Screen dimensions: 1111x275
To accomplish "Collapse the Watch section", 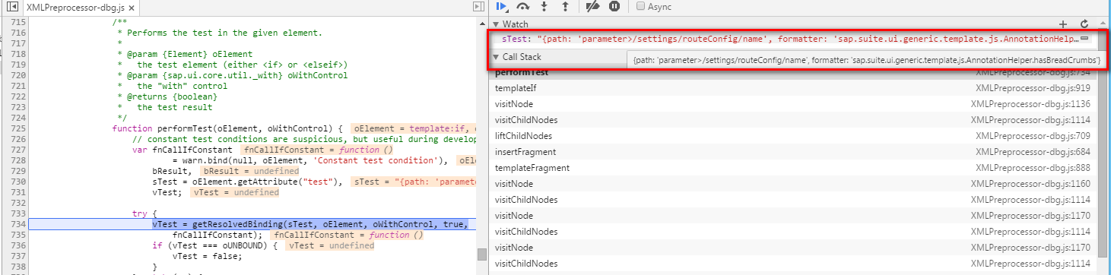I will tap(495, 24).
